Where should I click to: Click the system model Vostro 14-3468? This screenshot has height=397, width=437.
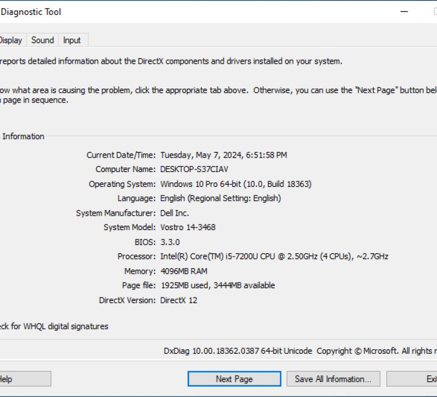click(188, 227)
